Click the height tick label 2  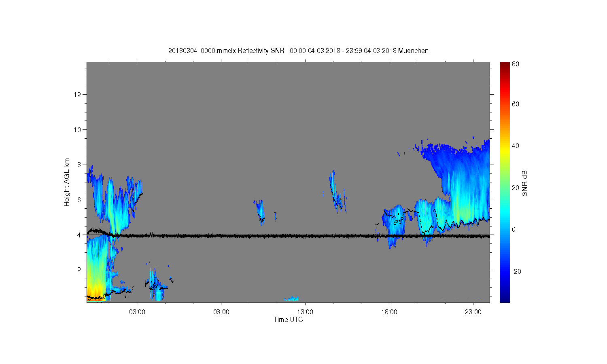[x=79, y=270]
